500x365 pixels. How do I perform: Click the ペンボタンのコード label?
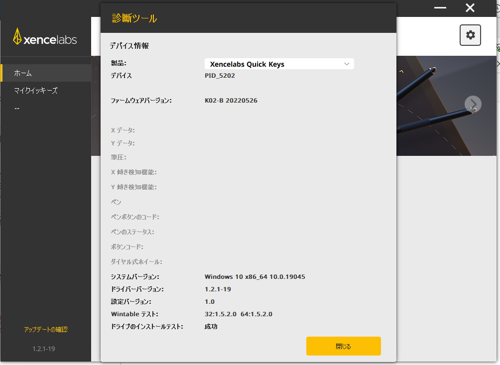pyautogui.click(x=135, y=217)
